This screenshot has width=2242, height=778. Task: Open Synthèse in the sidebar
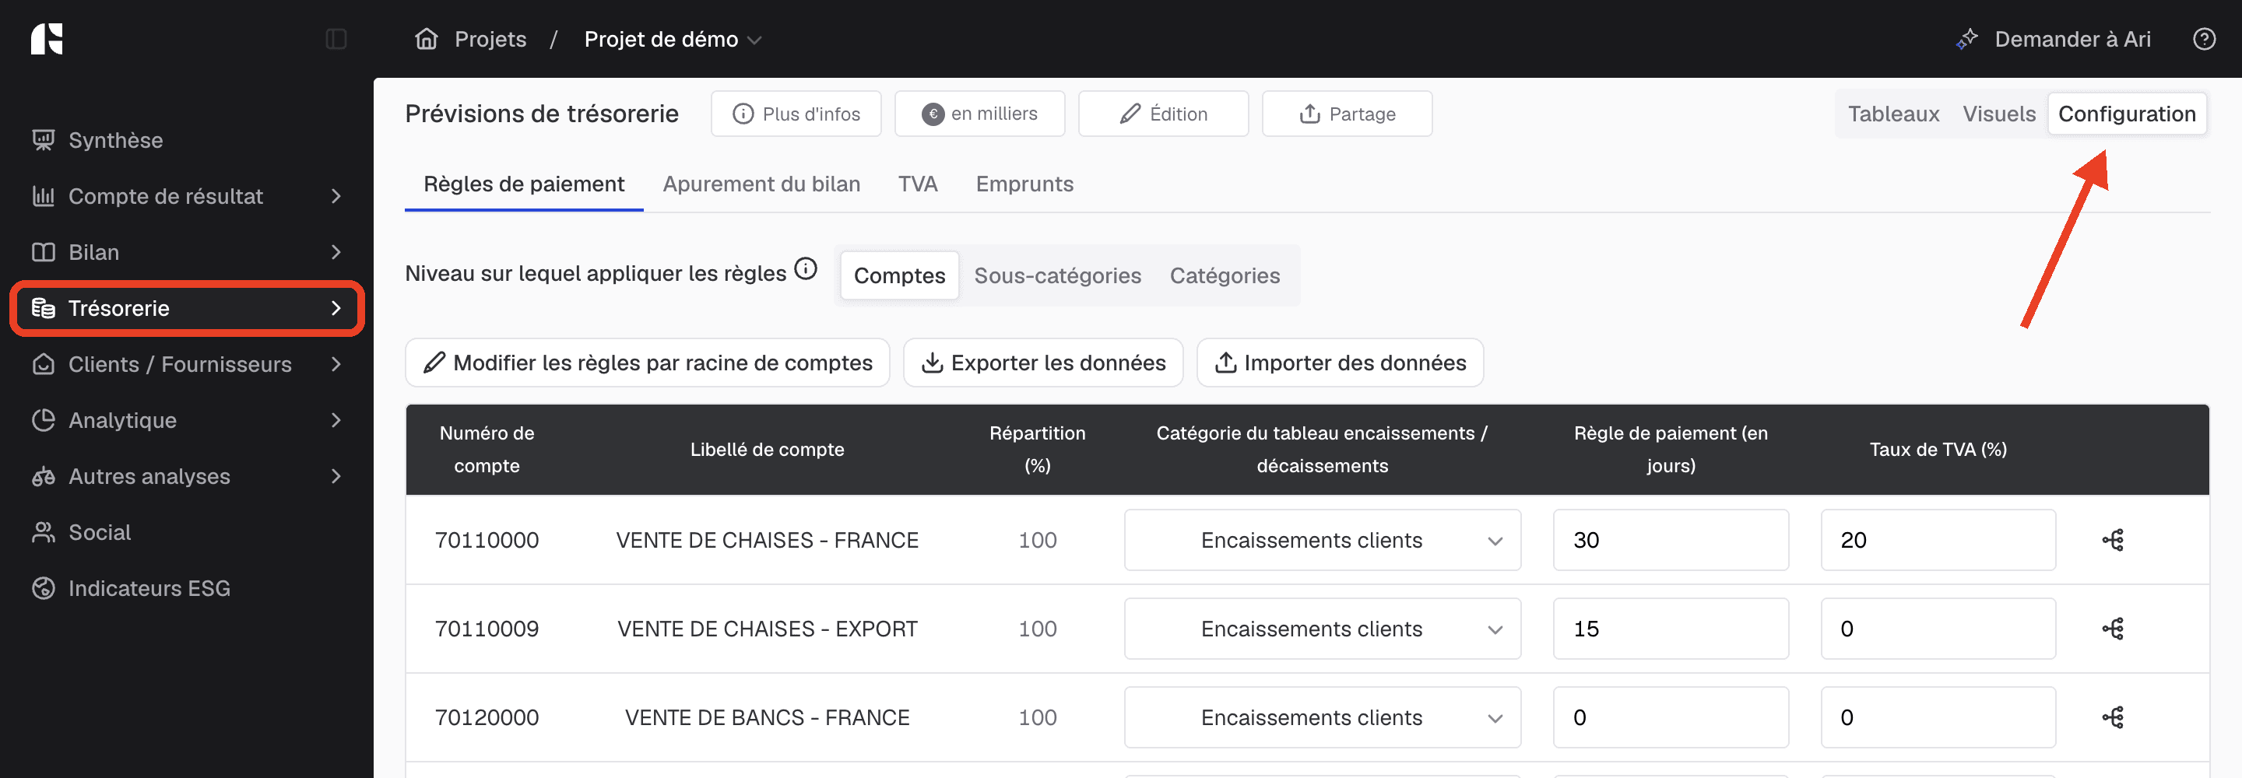click(x=186, y=140)
